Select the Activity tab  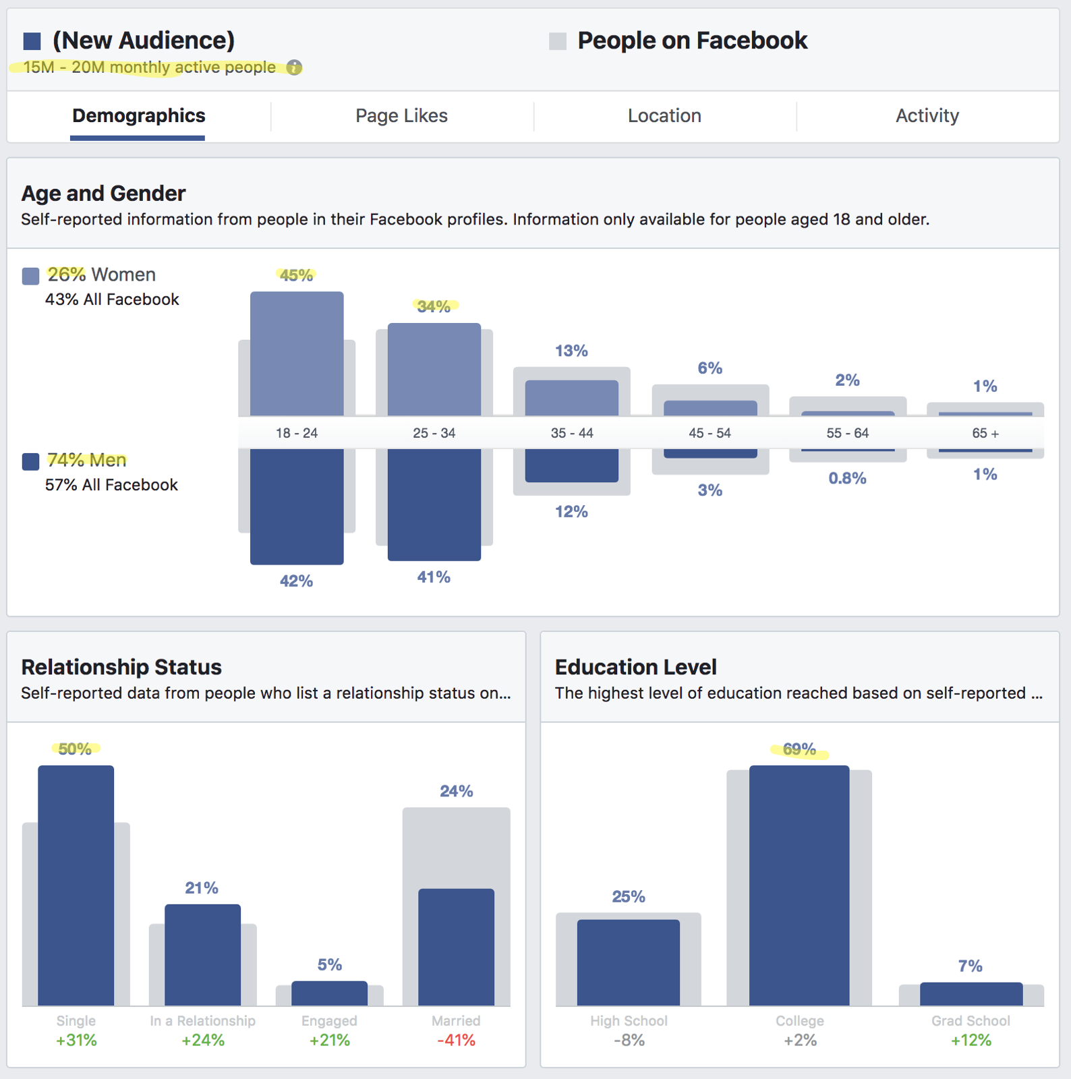click(927, 116)
